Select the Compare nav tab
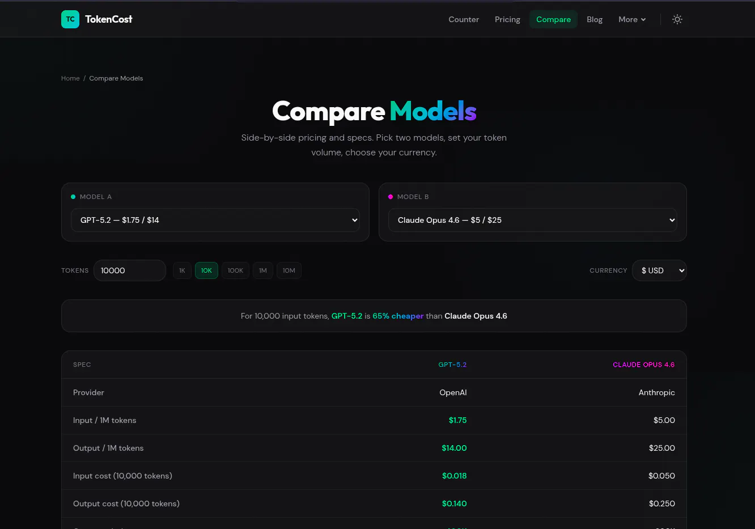Viewport: 755px width, 529px height. (x=553, y=19)
